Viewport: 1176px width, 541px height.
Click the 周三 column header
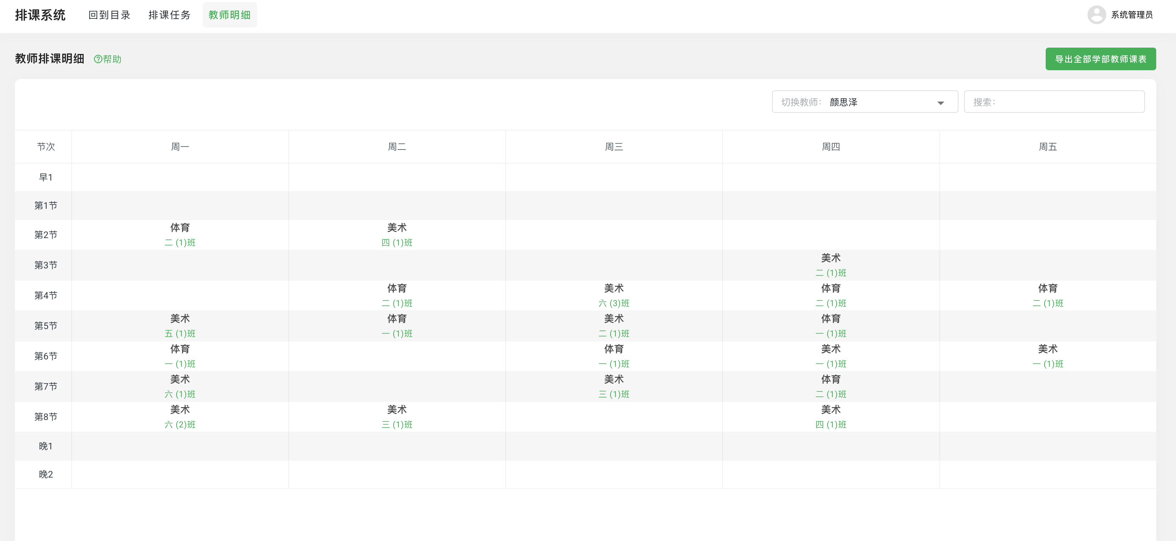613,147
